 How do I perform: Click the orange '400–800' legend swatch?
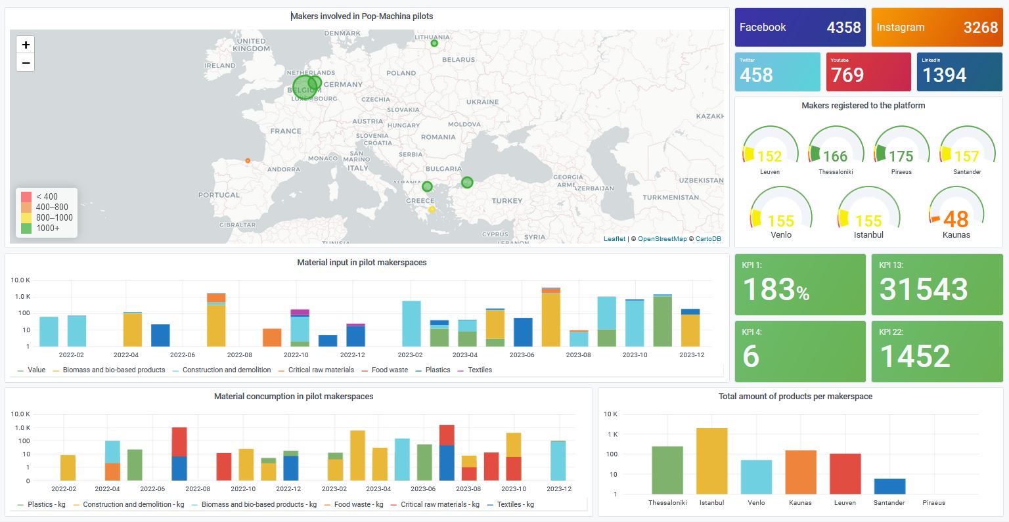click(26, 207)
